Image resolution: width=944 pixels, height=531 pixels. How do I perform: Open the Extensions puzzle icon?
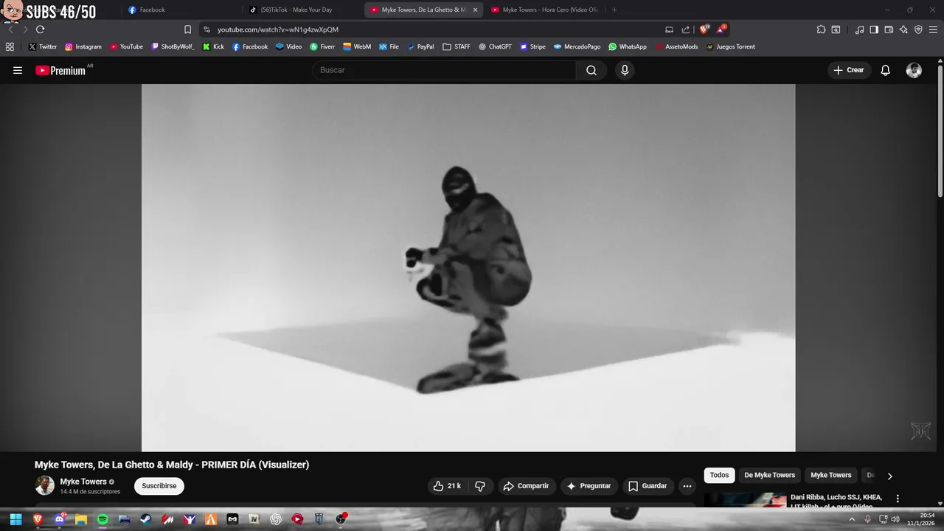[821, 29]
